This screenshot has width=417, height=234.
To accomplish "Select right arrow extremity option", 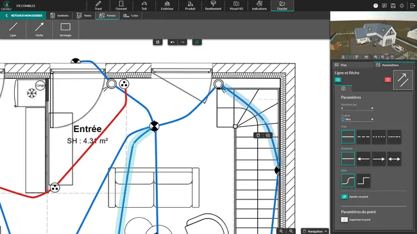I will (379, 159).
